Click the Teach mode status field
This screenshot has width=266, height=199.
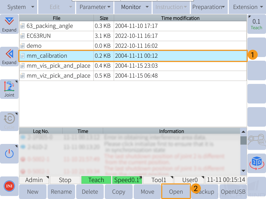(x=96, y=180)
